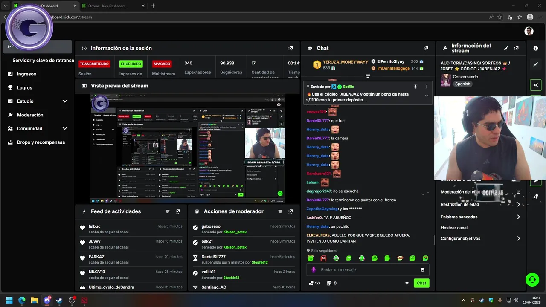Open Drops y recompensas in sidebar

(41, 142)
